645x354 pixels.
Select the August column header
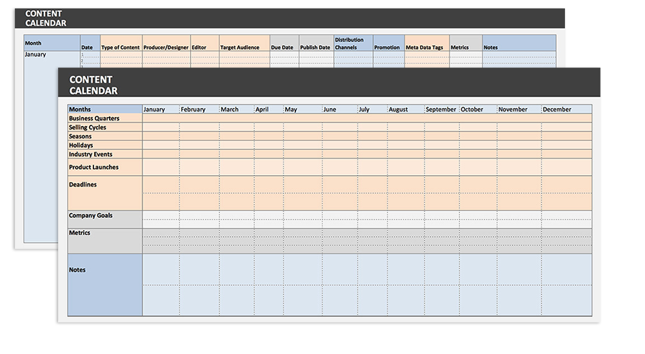coord(406,109)
